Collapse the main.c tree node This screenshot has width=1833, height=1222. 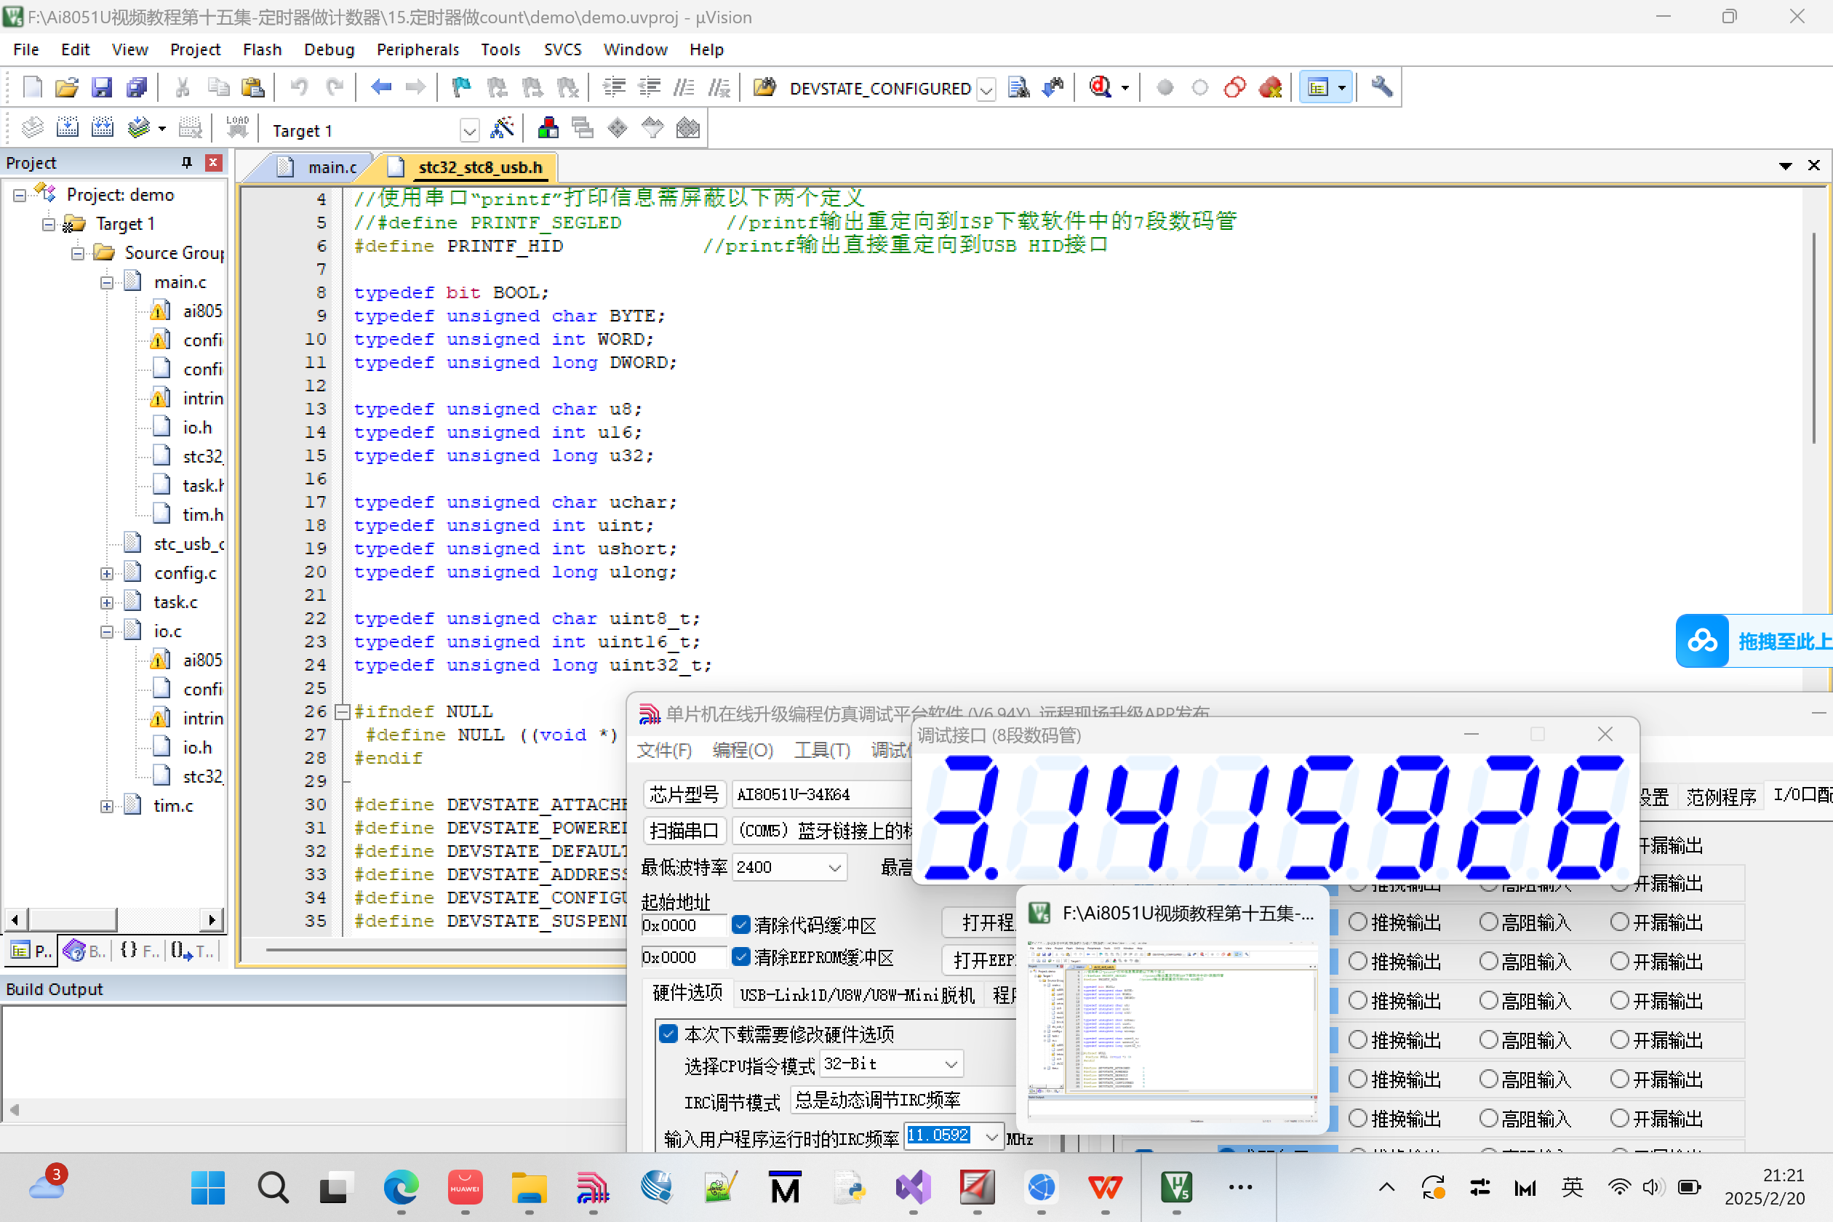click(107, 282)
